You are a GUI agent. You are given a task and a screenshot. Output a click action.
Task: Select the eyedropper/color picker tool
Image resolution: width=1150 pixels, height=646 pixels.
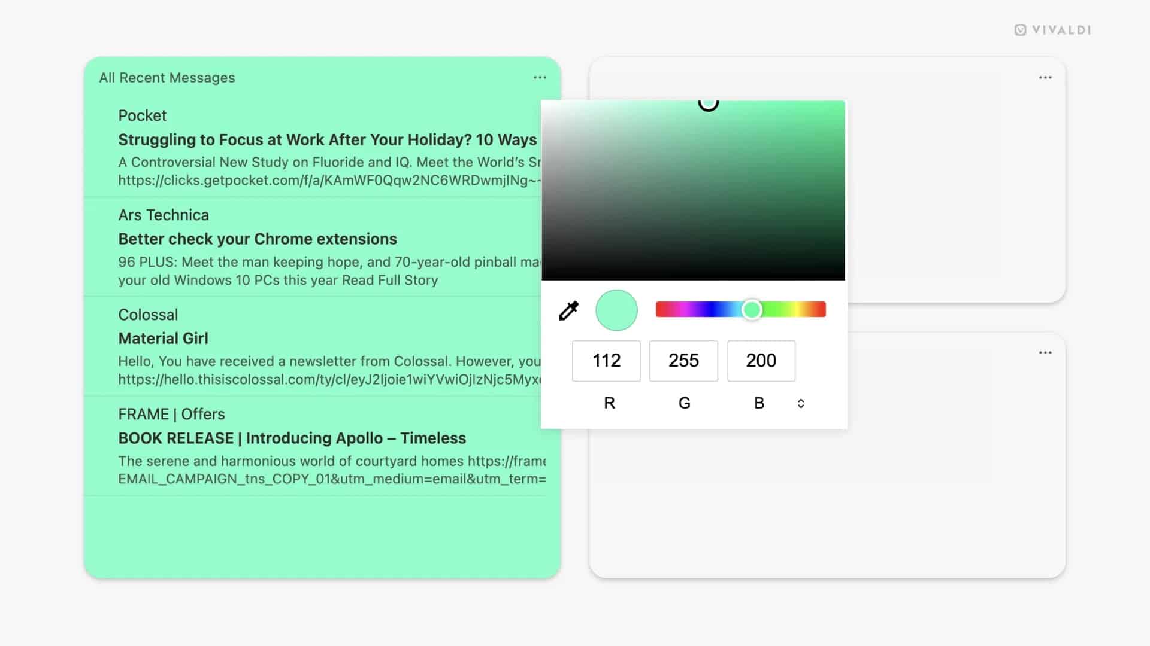click(x=568, y=309)
